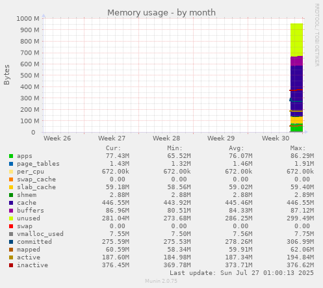Click the yellow slab_cache band in graph

(x=296, y=120)
